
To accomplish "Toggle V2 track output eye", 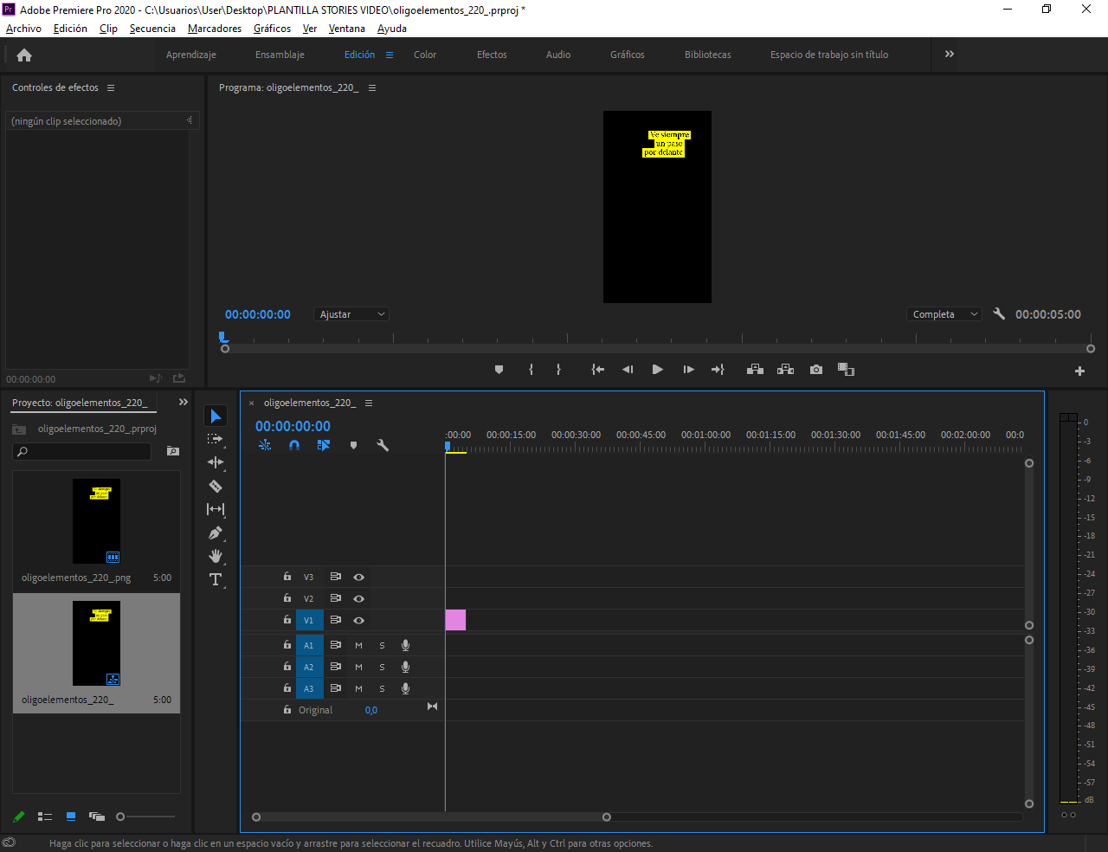I will click(358, 598).
